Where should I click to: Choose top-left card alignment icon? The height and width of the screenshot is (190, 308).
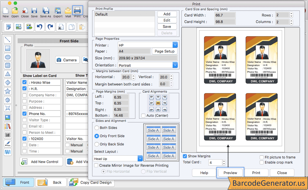(x=152, y=97)
